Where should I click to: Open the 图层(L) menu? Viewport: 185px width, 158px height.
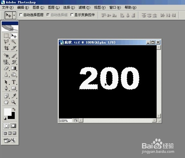click(x=54, y=8)
